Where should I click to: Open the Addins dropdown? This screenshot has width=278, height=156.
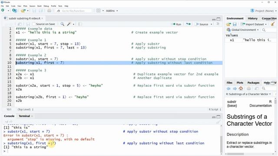pos(112,11)
